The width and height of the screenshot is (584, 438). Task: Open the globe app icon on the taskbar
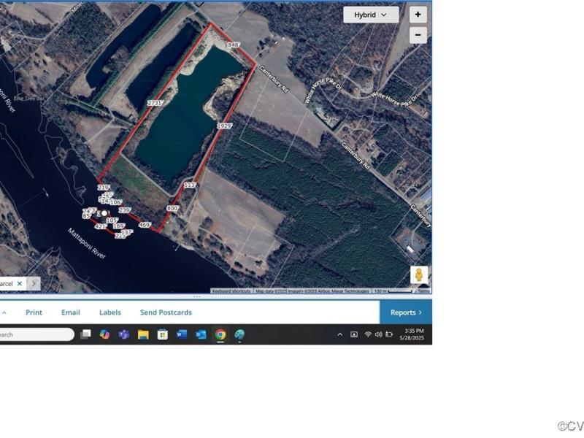239,334
